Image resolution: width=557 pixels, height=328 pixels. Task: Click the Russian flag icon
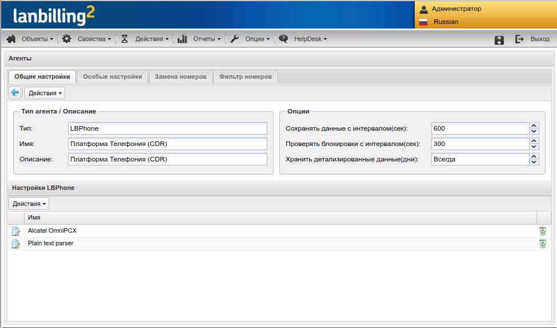point(423,22)
